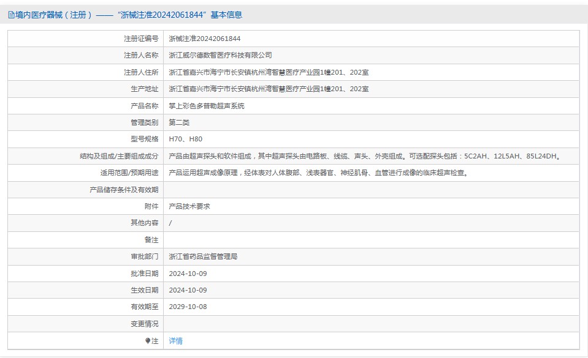Select product name 掌上彩色多普勒超声系统
The width and height of the screenshot is (588, 358).
tap(206, 106)
